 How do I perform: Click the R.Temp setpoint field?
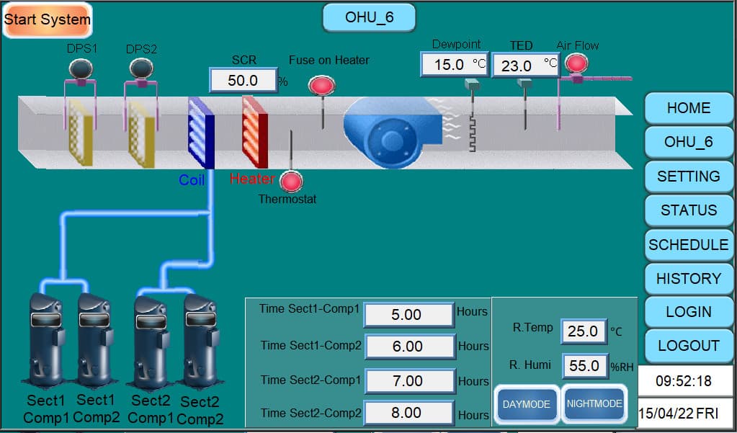tap(583, 331)
